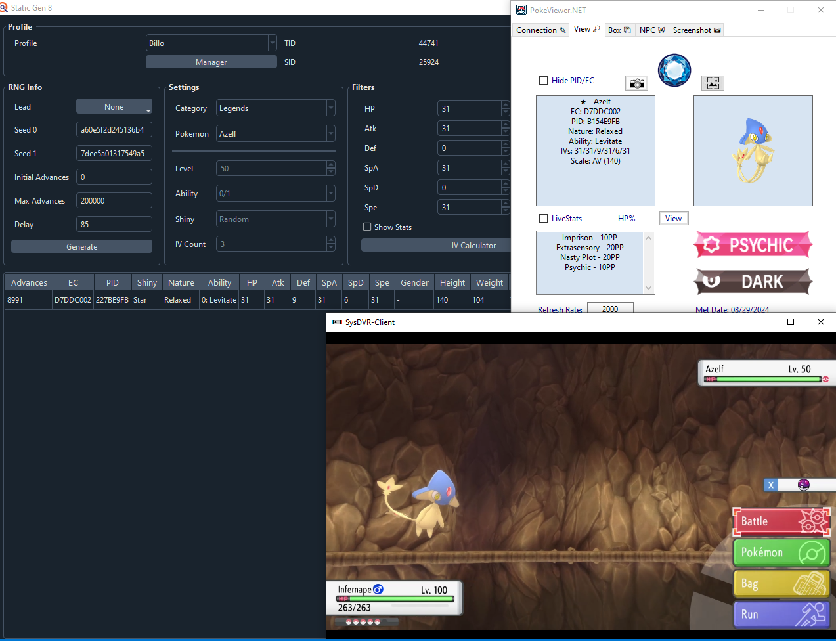
Task: Click the X button prompt in game
Action: 771,485
